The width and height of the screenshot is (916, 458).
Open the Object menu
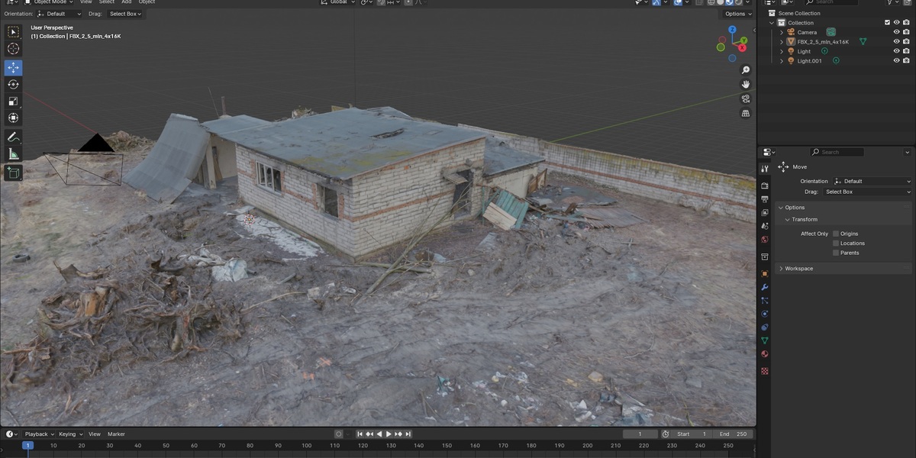(x=147, y=2)
